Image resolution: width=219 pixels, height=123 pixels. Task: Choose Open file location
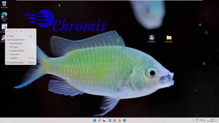coord(21,43)
